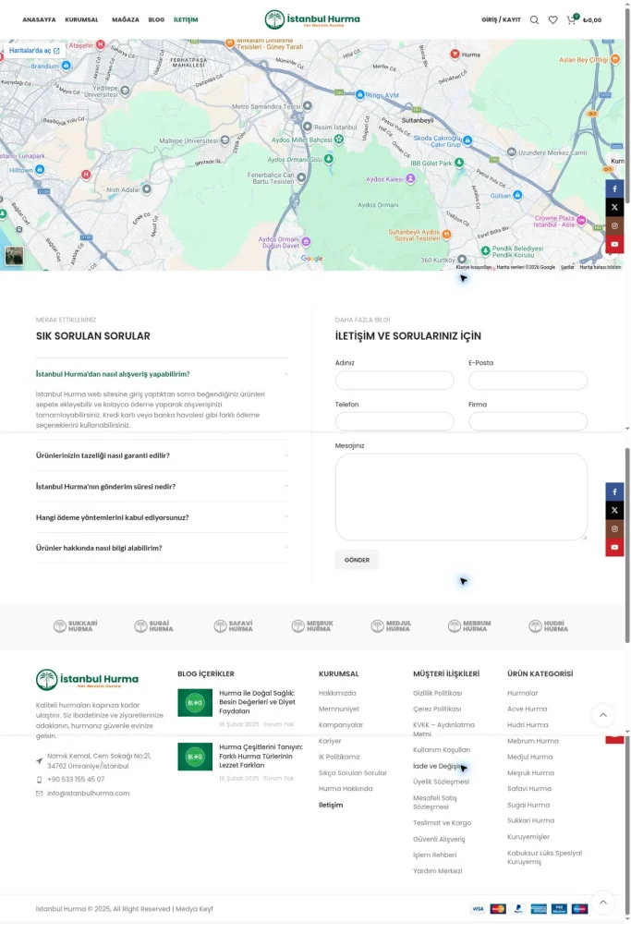
Task: Select the Gülsan map marker
Action: pyautogui.click(x=517, y=195)
